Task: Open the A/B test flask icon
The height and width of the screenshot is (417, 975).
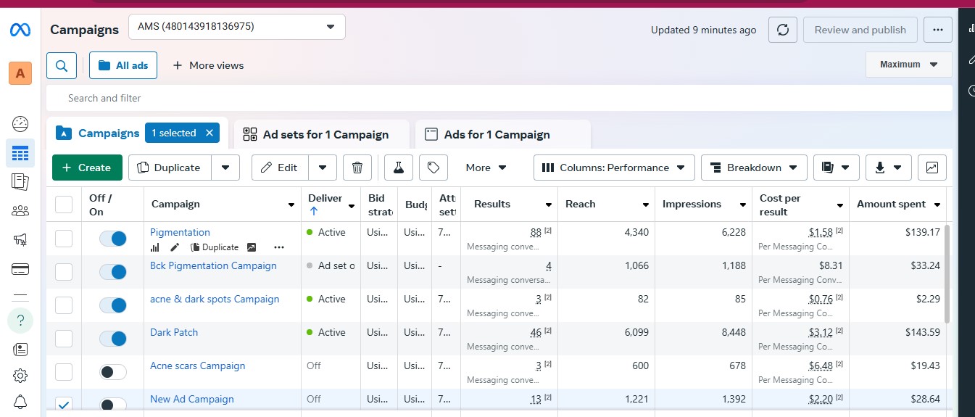Action: click(399, 168)
